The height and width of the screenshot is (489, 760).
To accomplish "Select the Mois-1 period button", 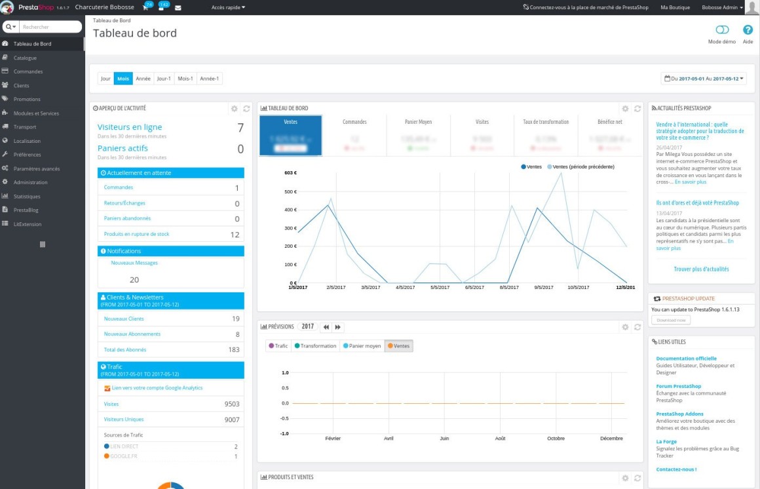I will click(185, 79).
